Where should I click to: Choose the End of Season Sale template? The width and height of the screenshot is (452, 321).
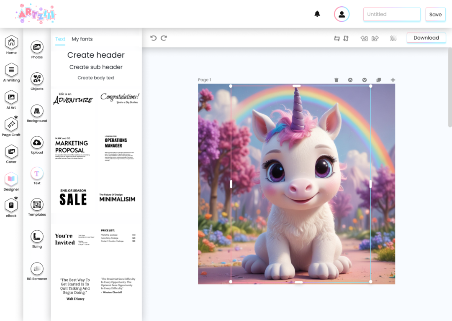73,197
